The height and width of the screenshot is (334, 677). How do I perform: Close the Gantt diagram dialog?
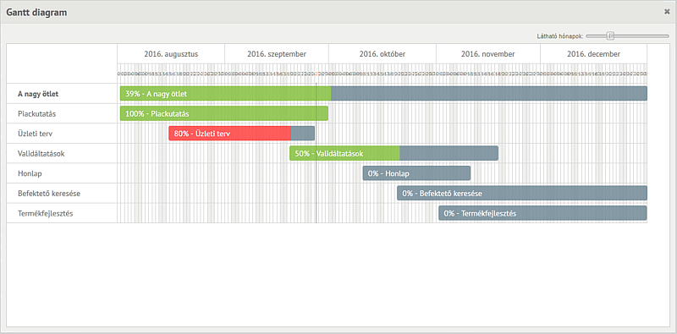[667, 12]
